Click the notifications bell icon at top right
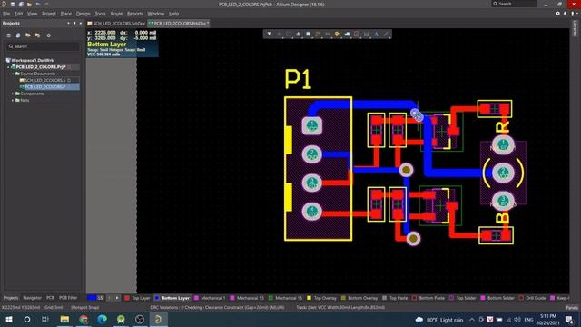581x327 pixels. click(x=565, y=14)
